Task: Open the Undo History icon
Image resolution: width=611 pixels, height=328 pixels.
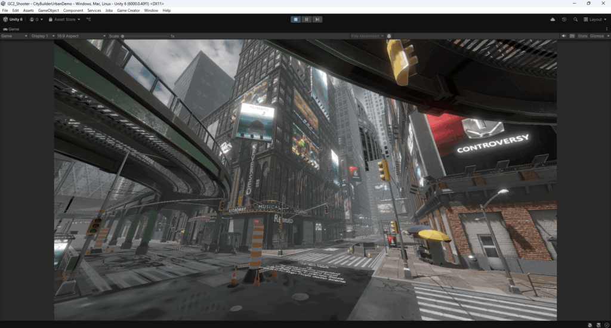Action: click(564, 19)
